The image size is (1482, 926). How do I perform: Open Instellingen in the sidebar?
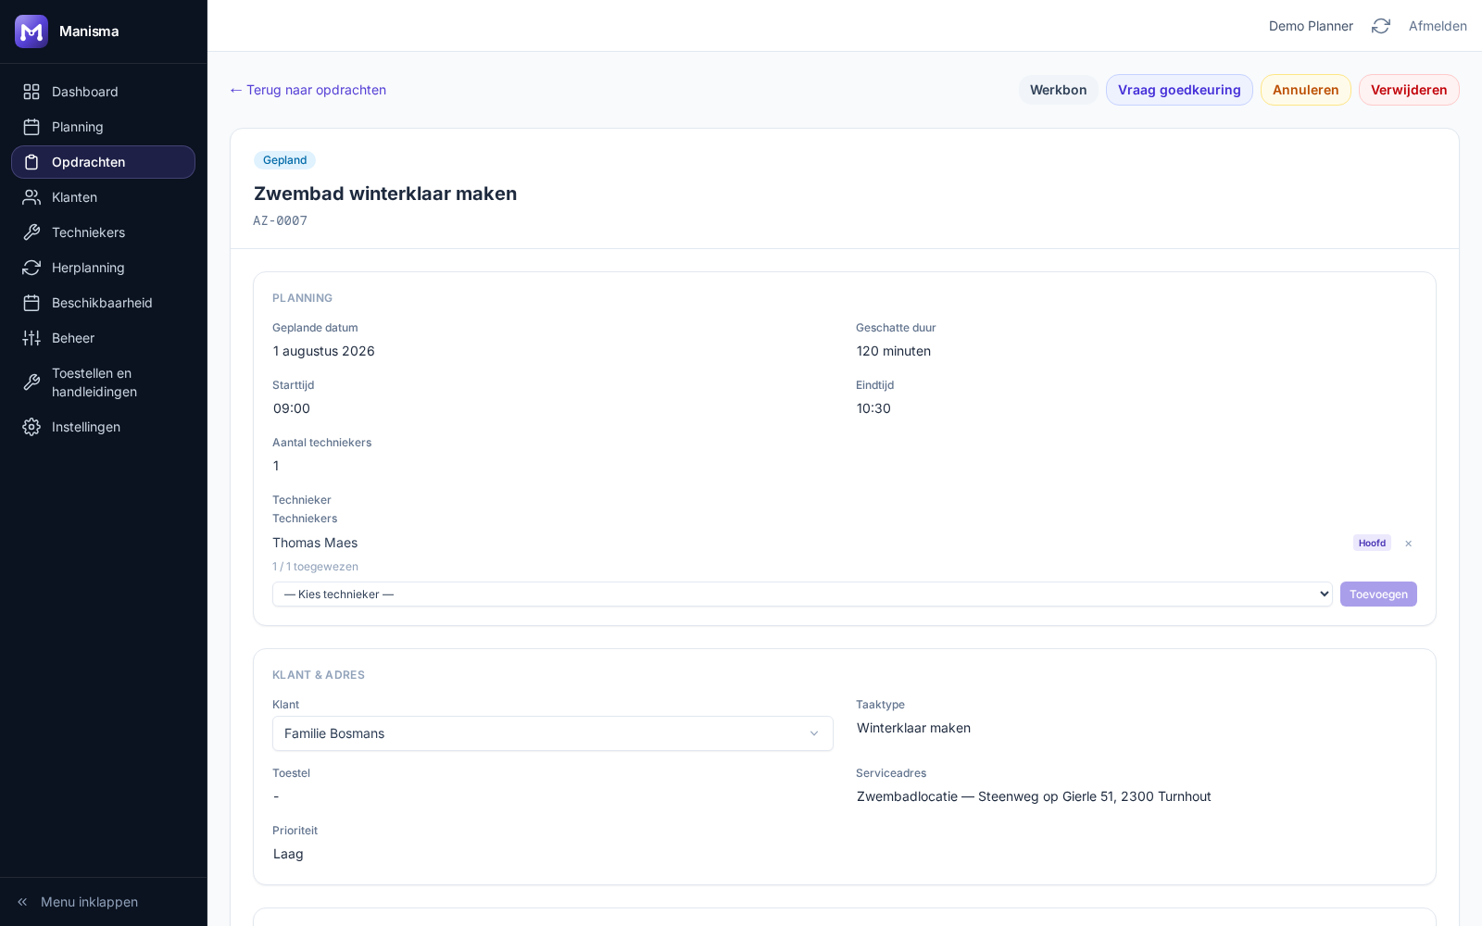[x=103, y=427]
